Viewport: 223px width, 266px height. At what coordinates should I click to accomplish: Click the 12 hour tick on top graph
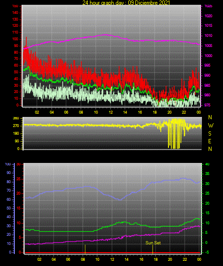[x=111, y=112]
